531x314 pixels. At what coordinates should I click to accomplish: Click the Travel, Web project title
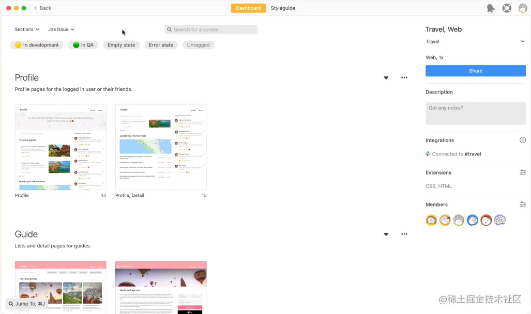444,29
